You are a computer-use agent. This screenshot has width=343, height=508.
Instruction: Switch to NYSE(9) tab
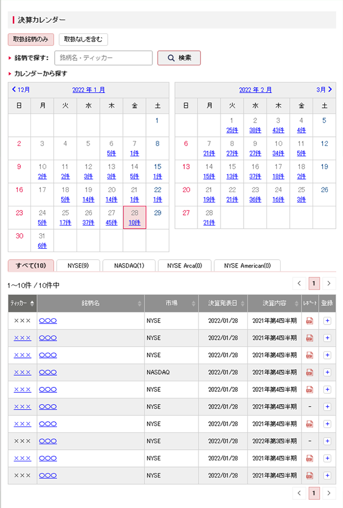(78, 266)
